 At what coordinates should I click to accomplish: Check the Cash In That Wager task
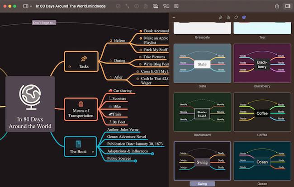tap(138, 79)
